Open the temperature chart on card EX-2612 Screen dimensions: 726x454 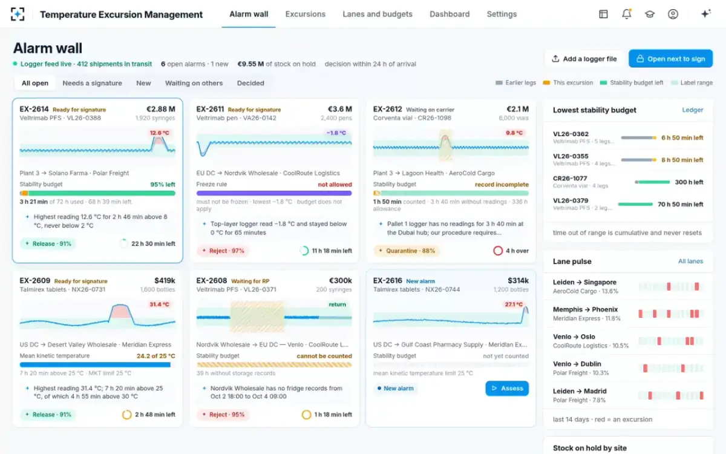(x=451, y=146)
